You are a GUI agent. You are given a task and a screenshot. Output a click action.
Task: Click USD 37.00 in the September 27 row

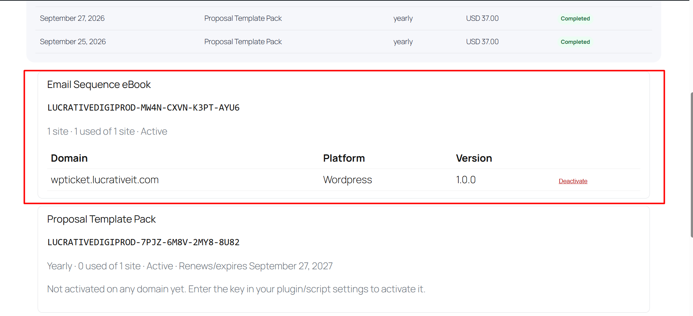click(x=482, y=18)
